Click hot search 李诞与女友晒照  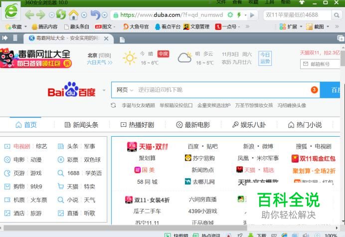139,105
